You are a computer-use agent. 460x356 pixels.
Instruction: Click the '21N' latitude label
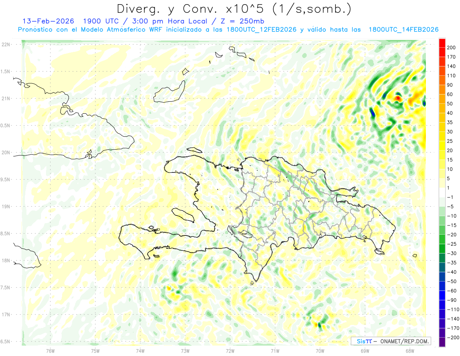point(5,99)
